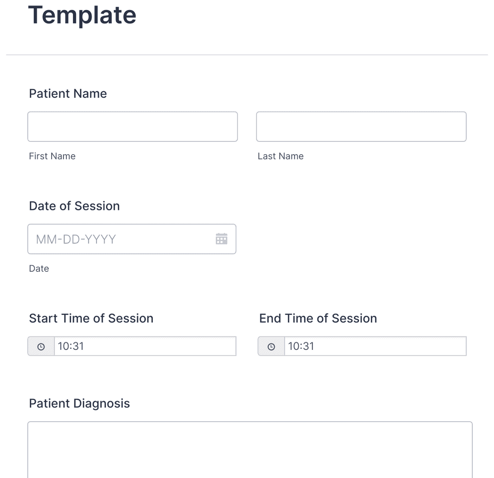Select the End Time of Session field
The image size is (494, 478).
click(x=374, y=346)
